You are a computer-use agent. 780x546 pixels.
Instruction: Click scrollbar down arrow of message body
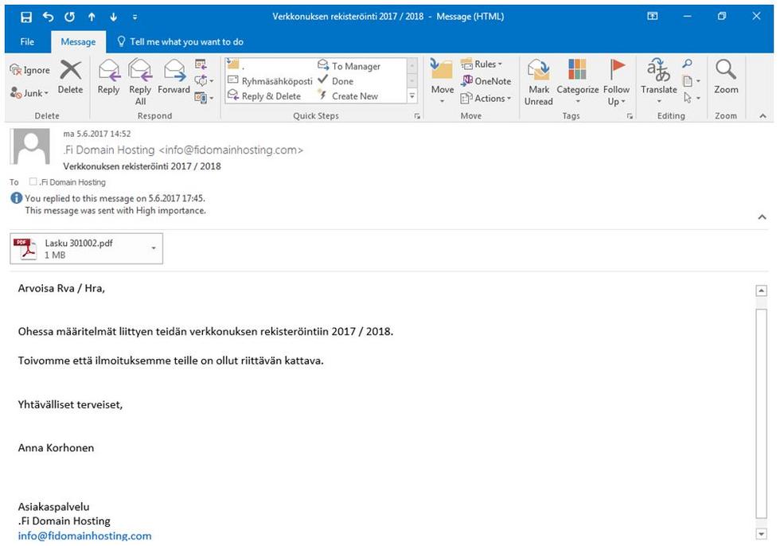point(761,534)
